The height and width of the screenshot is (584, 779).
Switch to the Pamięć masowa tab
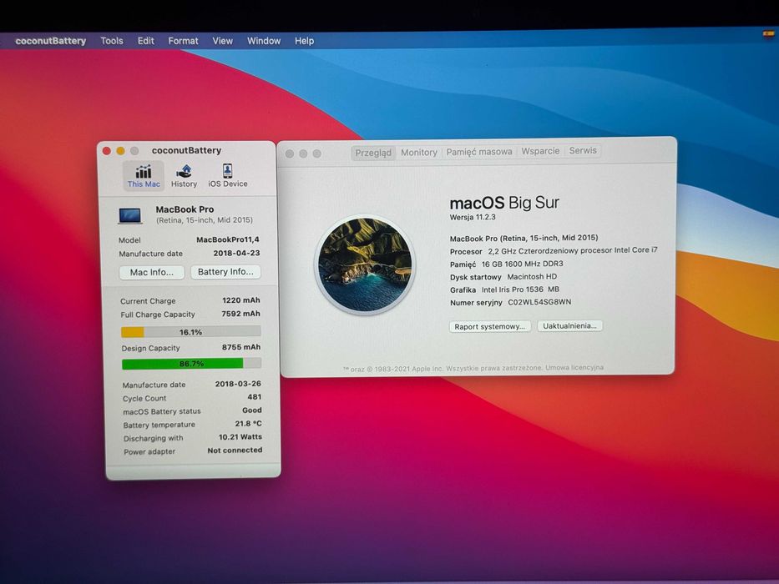point(479,152)
